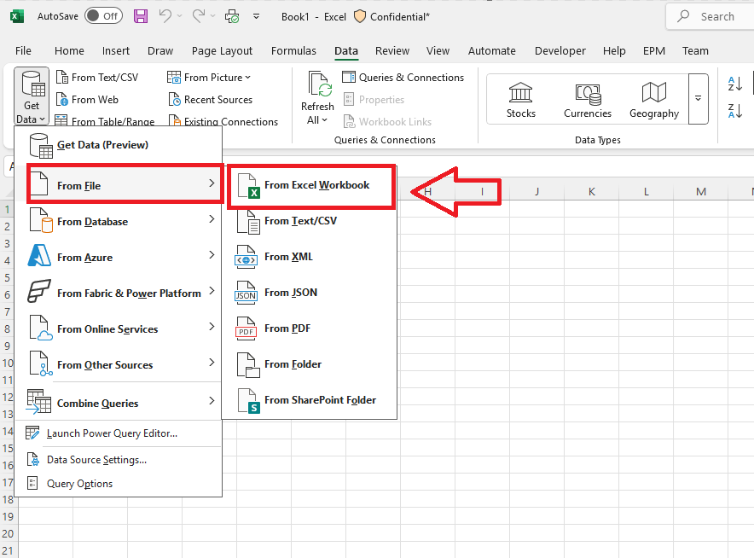The image size is (754, 558).
Task: Click the Undo arrow icon
Action: click(x=165, y=16)
